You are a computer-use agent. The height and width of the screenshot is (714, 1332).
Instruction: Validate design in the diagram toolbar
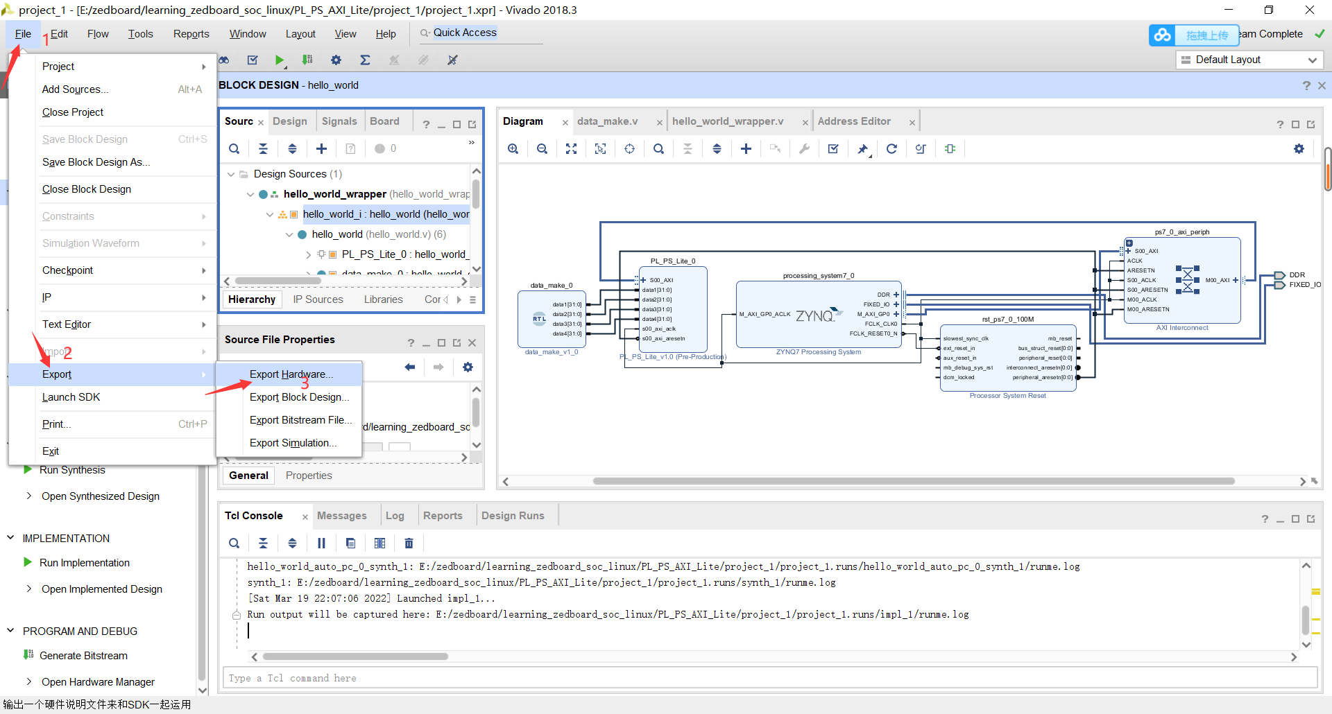pyautogui.click(x=833, y=148)
